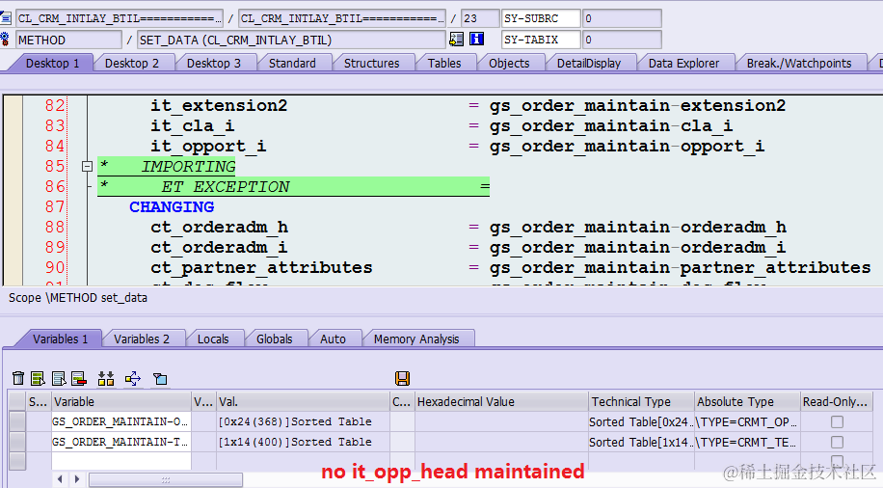This screenshot has width=883, height=488.
Task: Switch to the Desktop 3 tab
Action: click(213, 63)
